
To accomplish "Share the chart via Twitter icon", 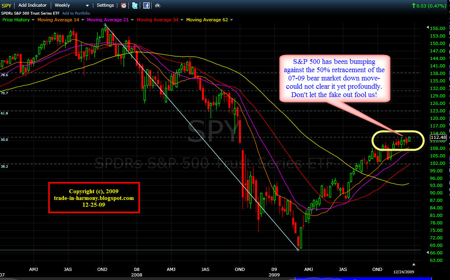I will [x=135, y=6].
